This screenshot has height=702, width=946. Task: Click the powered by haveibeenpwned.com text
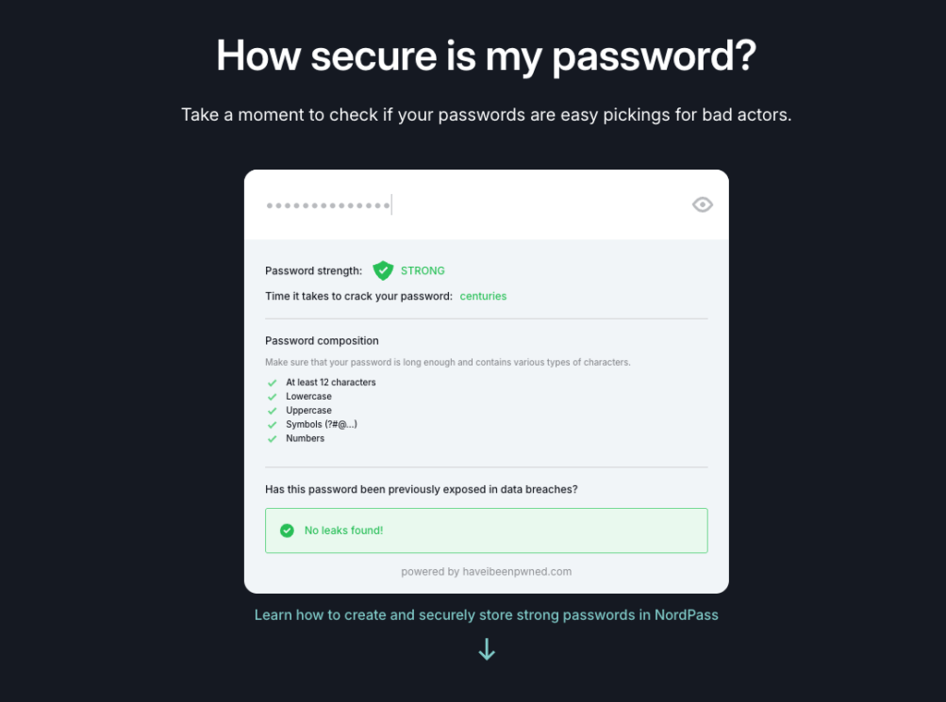tap(486, 572)
